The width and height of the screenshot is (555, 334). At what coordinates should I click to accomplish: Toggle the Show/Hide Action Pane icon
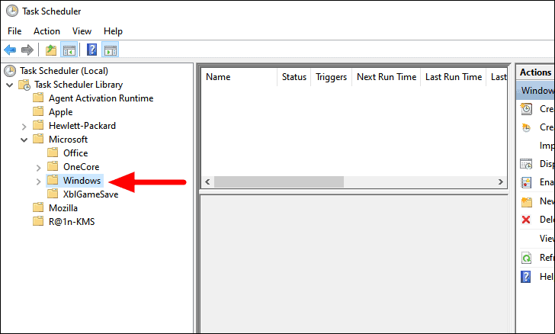point(110,50)
